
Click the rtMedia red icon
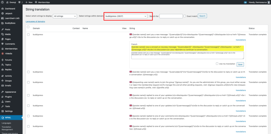click(3, 54)
